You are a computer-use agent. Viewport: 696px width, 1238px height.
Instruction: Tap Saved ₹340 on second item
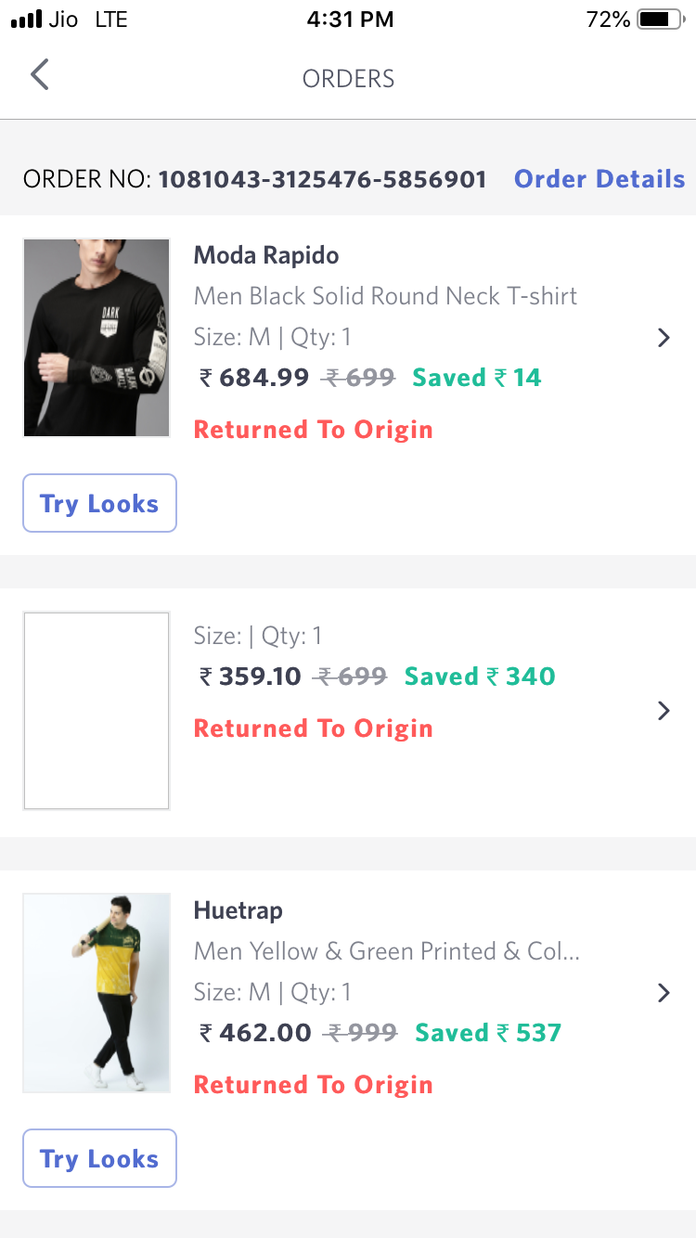(x=480, y=677)
